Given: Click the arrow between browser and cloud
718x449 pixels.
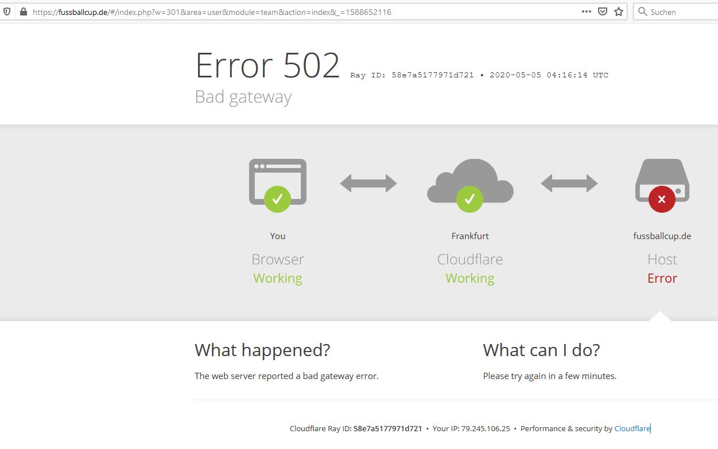Looking at the screenshot, I should pyautogui.click(x=368, y=183).
